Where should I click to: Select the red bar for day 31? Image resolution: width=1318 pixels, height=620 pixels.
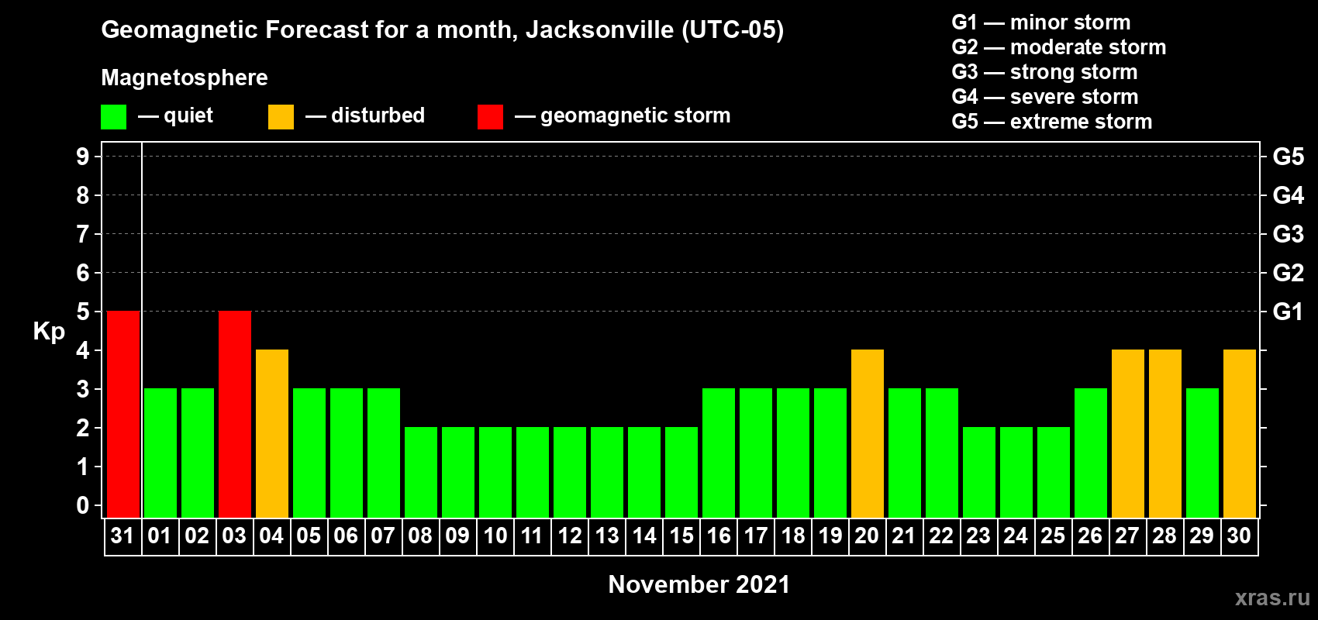[x=123, y=414]
